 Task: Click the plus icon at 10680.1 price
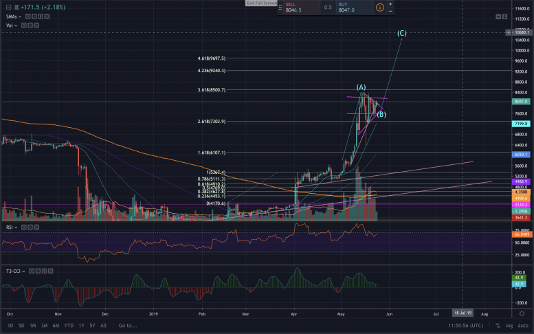click(x=509, y=32)
